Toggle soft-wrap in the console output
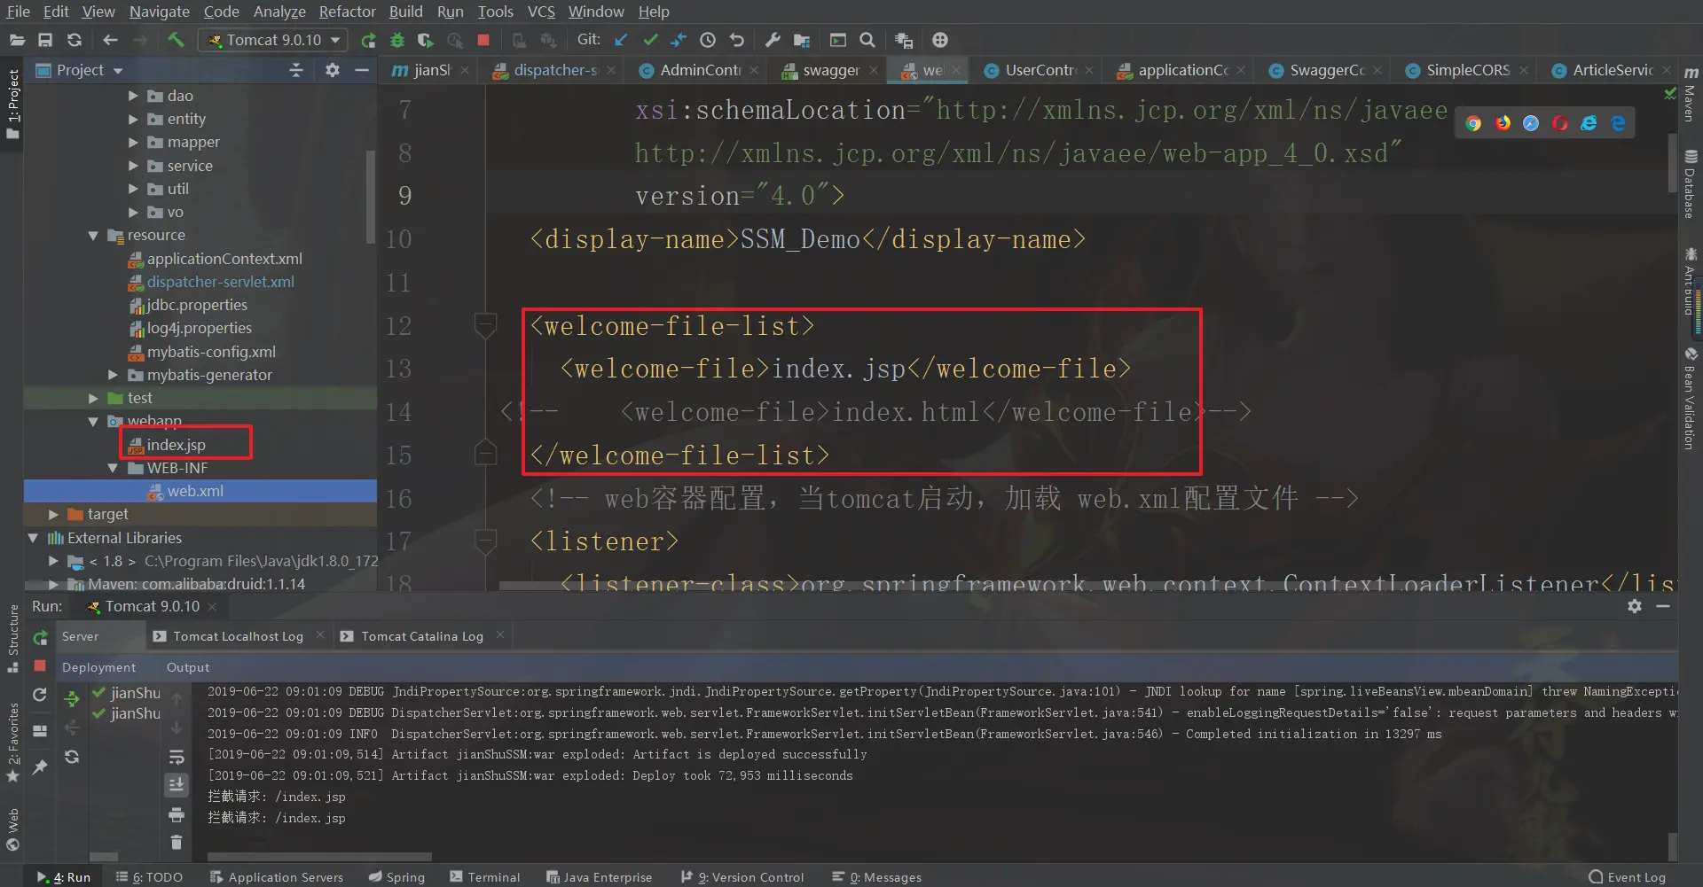The height and width of the screenshot is (887, 1703). coord(177,758)
